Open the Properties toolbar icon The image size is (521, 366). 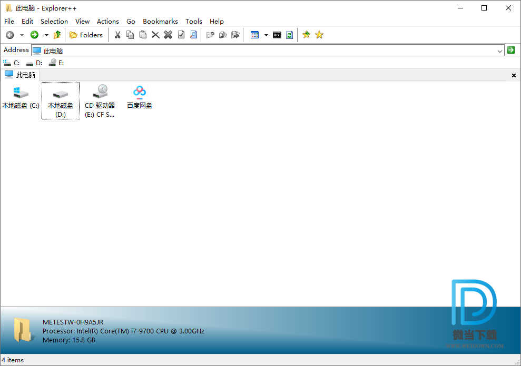(x=181, y=35)
